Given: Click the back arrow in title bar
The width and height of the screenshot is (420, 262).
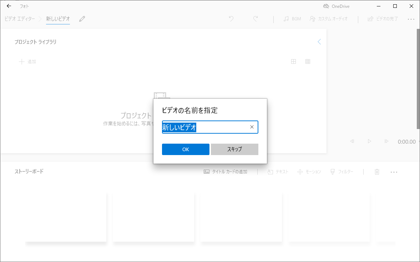Looking at the screenshot, I should coord(9,6).
